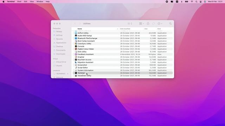Select the Bluetooth File Exchange icon
Image resolution: width=225 pixels, height=126 pixels.
76,38
